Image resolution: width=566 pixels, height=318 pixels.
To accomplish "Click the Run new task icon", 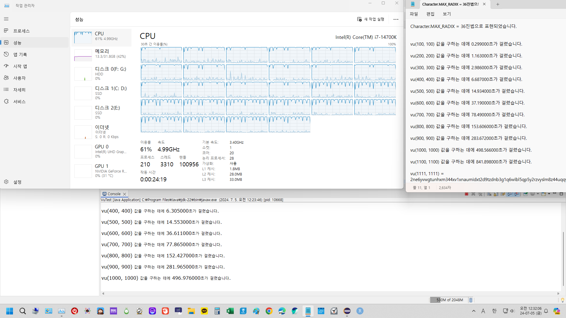I will pos(359,19).
